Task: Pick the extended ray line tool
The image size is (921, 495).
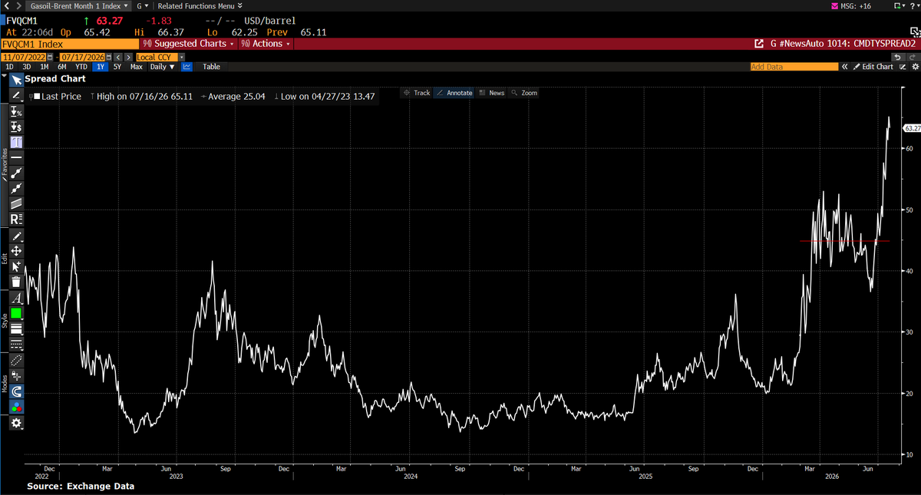Action: [x=16, y=188]
